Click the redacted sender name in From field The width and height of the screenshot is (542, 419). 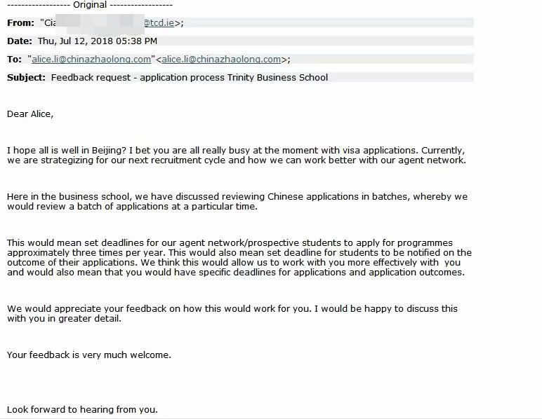coord(104,22)
